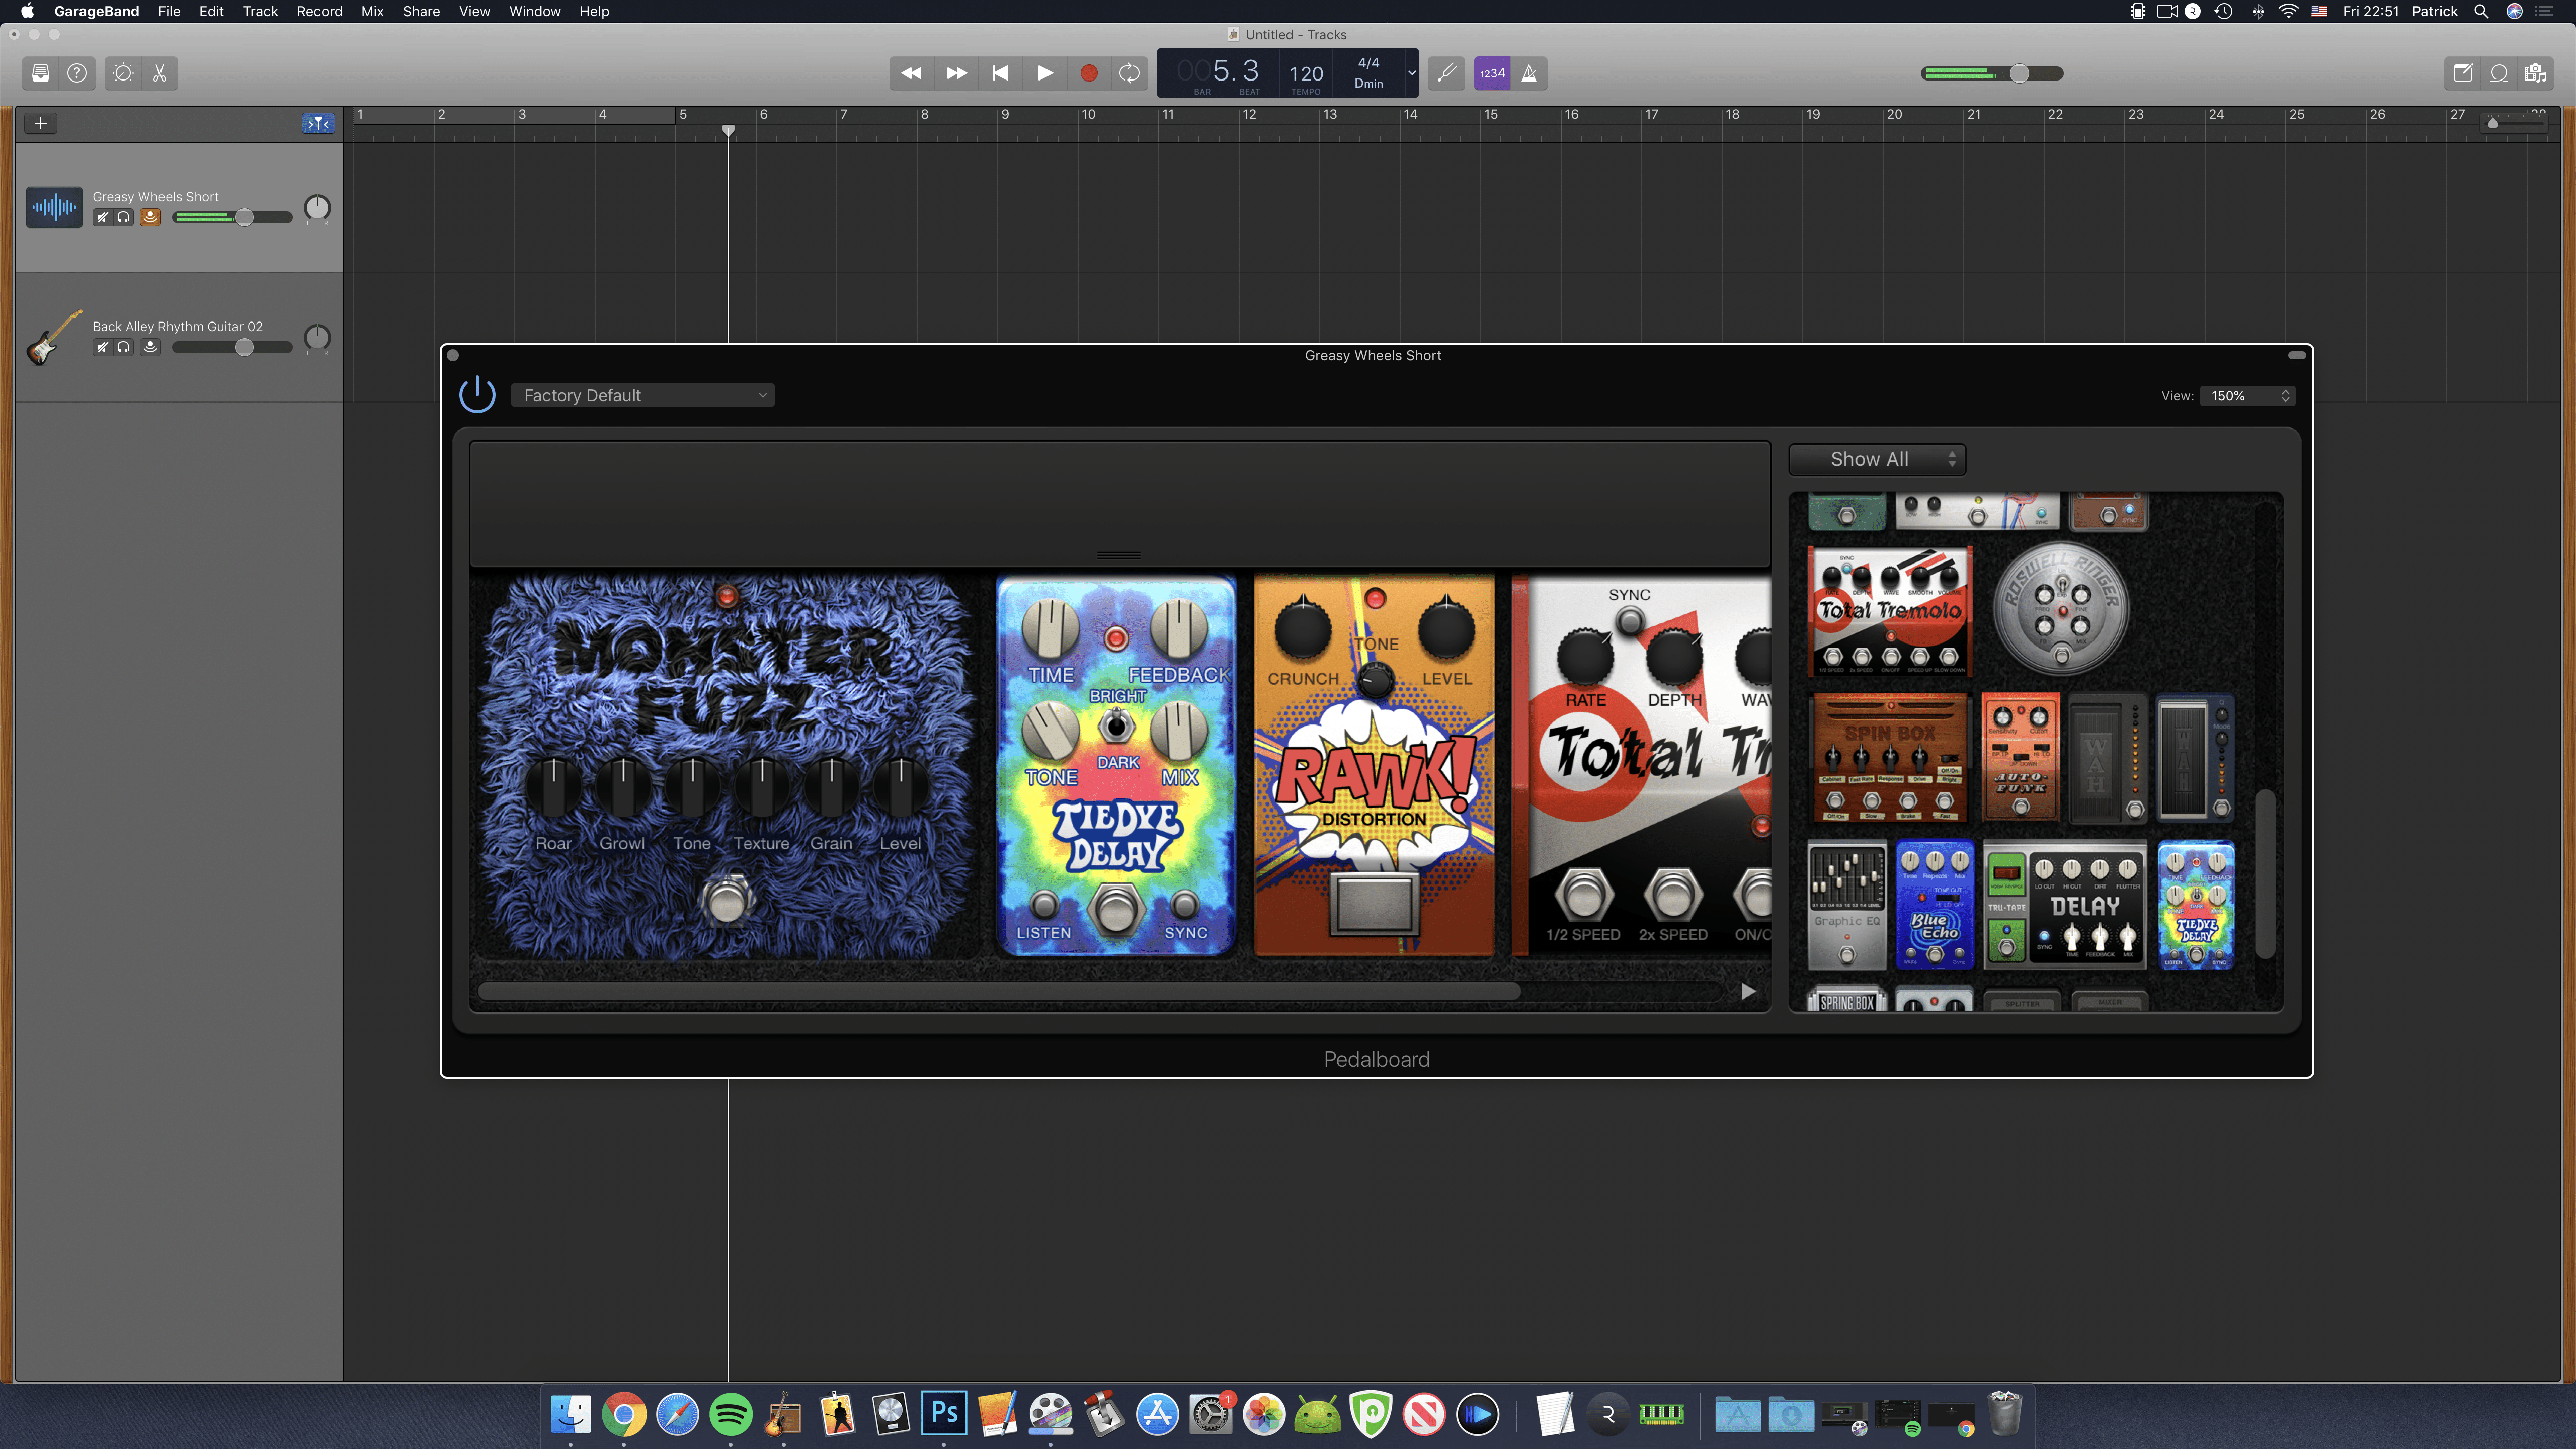Open the Library panel button
The image size is (2576, 1449).
tap(41, 73)
